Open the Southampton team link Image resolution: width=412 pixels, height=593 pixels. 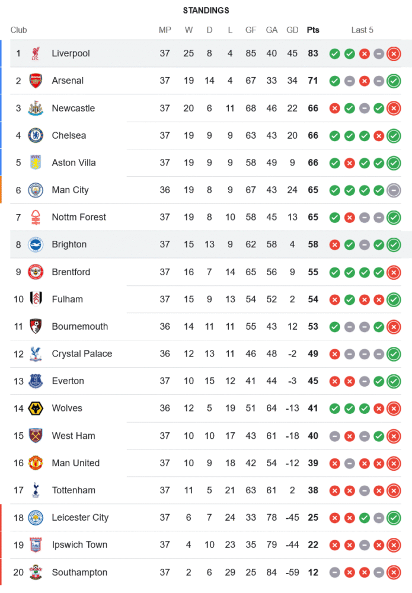point(79,572)
